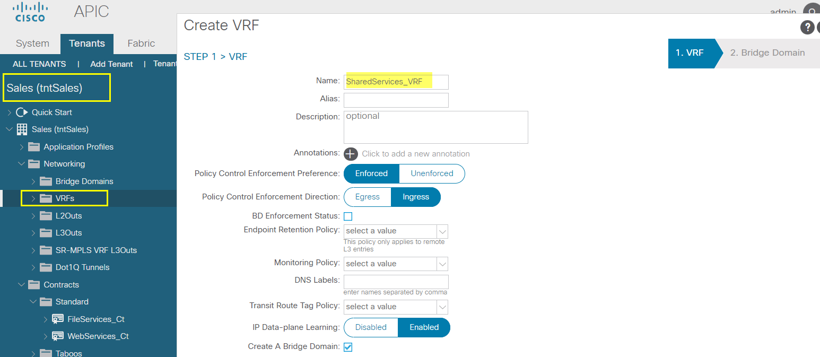Click the DNS Labels input field
Image resolution: width=820 pixels, height=357 pixels.
[x=396, y=282]
